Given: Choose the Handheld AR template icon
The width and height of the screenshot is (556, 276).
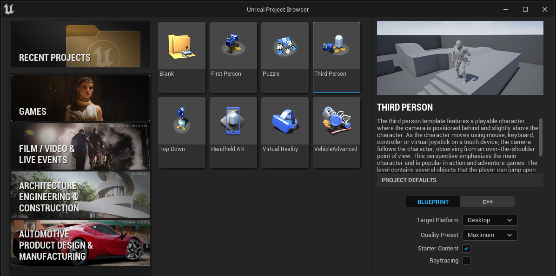Looking at the screenshot, I should point(233,121).
